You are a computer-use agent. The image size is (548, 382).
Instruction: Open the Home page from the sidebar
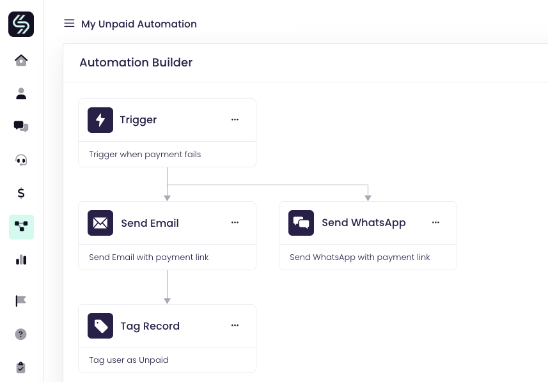[x=21, y=60]
